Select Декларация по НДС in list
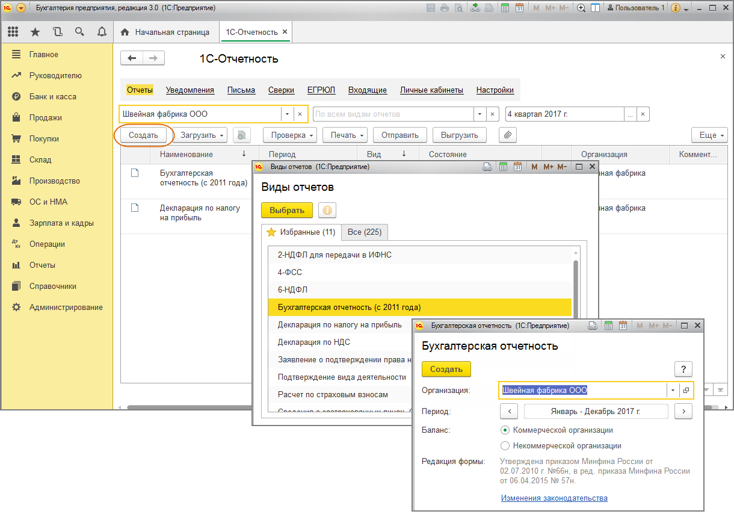This screenshot has height=517, width=734. [x=313, y=342]
